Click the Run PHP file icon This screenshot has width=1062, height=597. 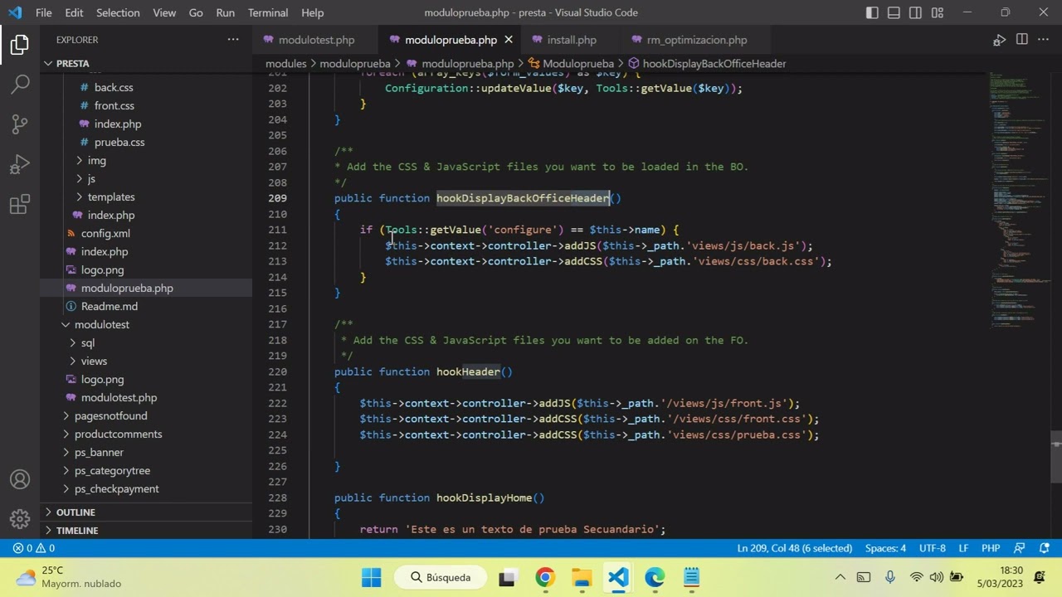(1000, 40)
